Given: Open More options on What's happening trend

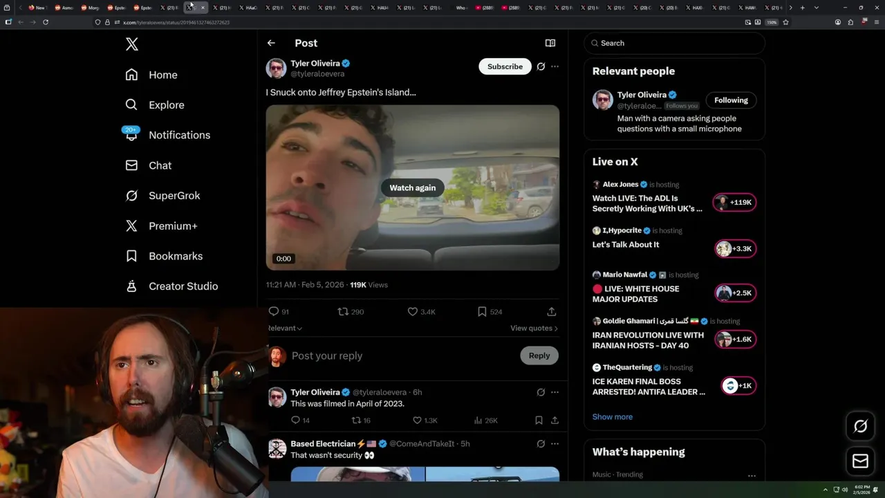Looking at the screenshot, I should point(752,476).
